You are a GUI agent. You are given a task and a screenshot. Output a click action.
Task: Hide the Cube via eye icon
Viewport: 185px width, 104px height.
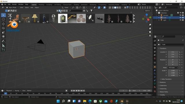coord(180,18)
